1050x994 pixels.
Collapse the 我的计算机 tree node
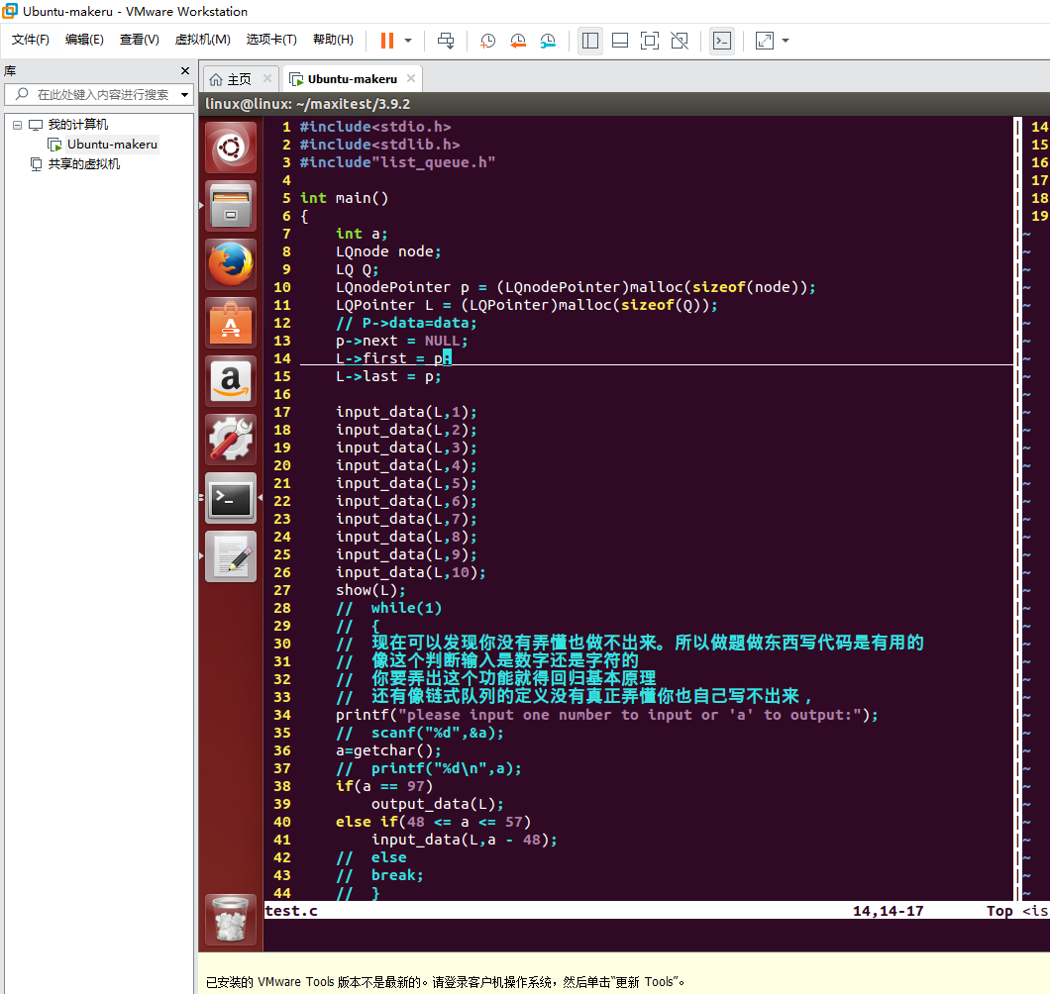point(18,125)
